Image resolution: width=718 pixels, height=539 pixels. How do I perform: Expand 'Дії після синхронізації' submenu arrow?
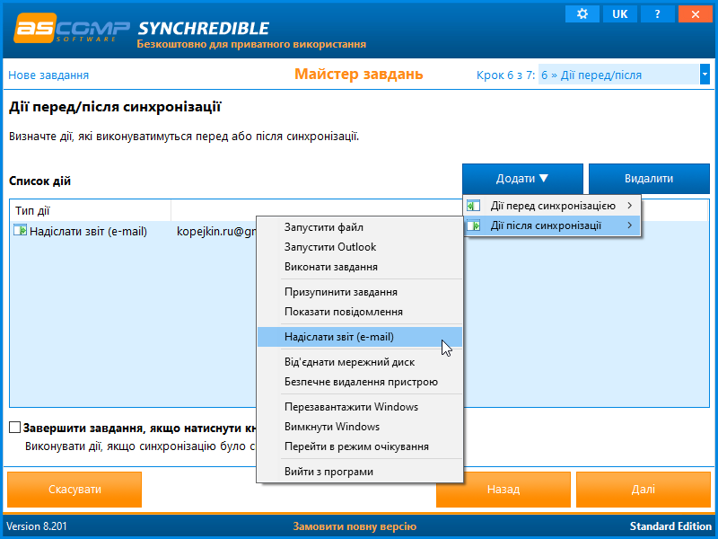[630, 225]
